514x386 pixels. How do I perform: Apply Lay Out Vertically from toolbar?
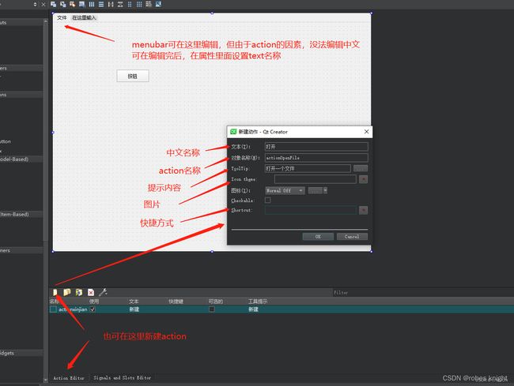[x=101, y=4]
